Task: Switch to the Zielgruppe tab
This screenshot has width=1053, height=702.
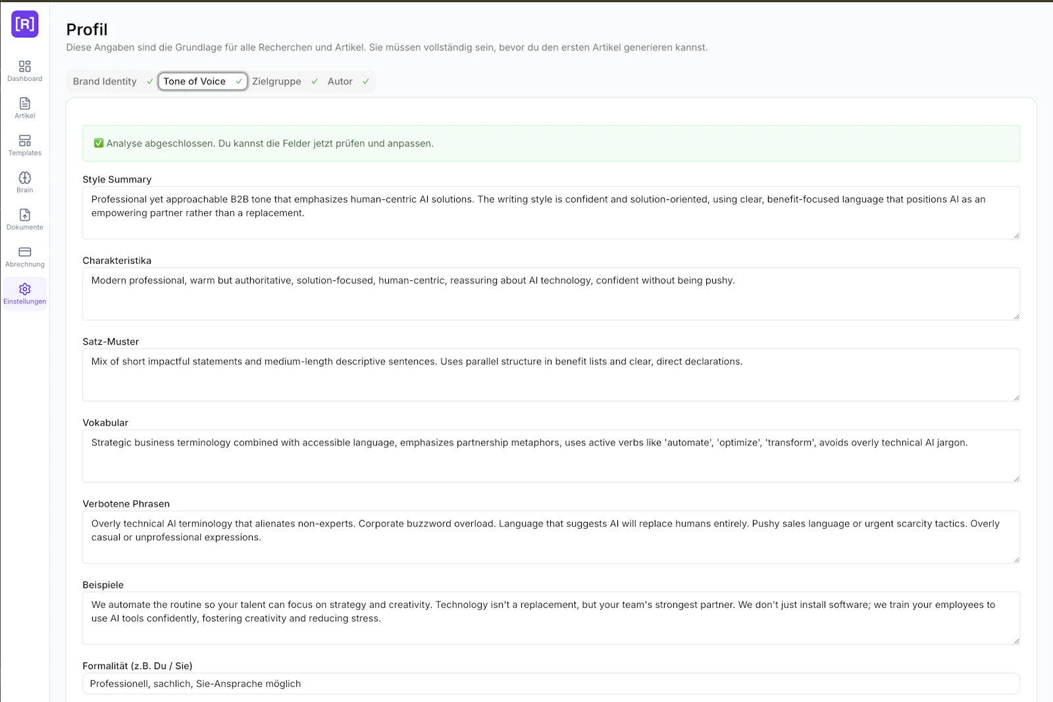Action: 285,82
